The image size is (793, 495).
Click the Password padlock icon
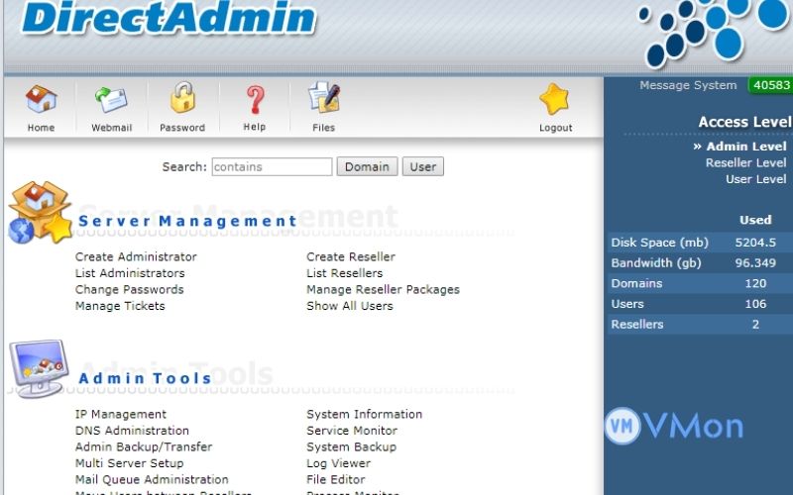pos(182,97)
